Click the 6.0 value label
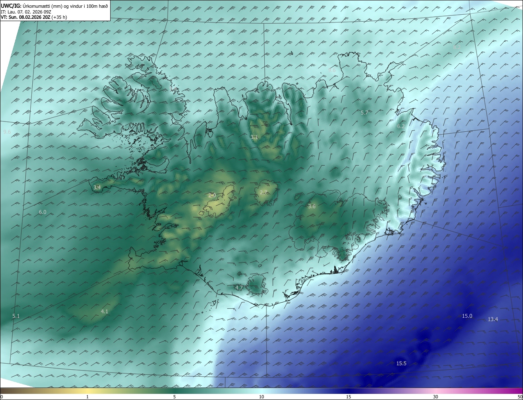523x400 pixels. click(42, 212)
